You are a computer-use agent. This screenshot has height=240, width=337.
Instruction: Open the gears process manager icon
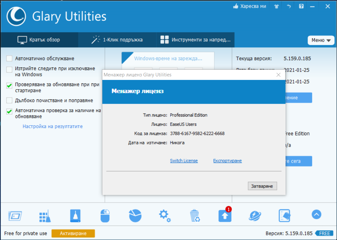coord(165,216)
